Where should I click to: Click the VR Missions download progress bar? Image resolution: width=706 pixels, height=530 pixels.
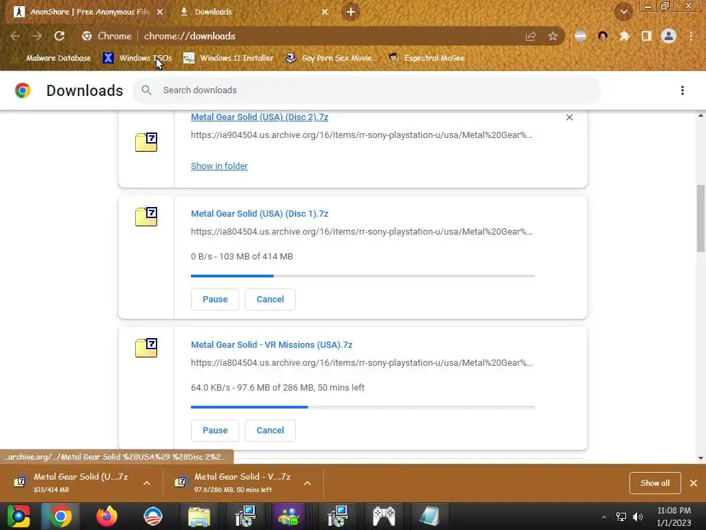coord(363,407)
